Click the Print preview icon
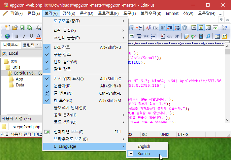Image resolution: width=231 pixels, height=160 pixels. pyautogui.click(x=39, y=28)
